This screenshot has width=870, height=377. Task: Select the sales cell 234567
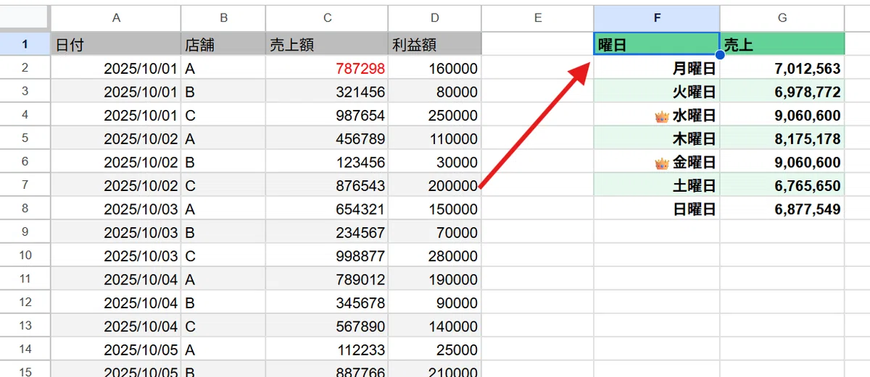tap(327, 233)
